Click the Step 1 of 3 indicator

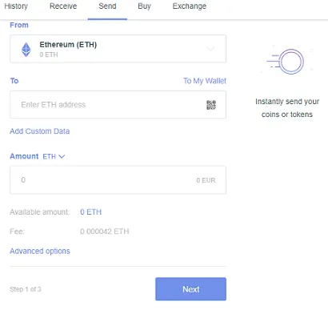pos(26,289)
